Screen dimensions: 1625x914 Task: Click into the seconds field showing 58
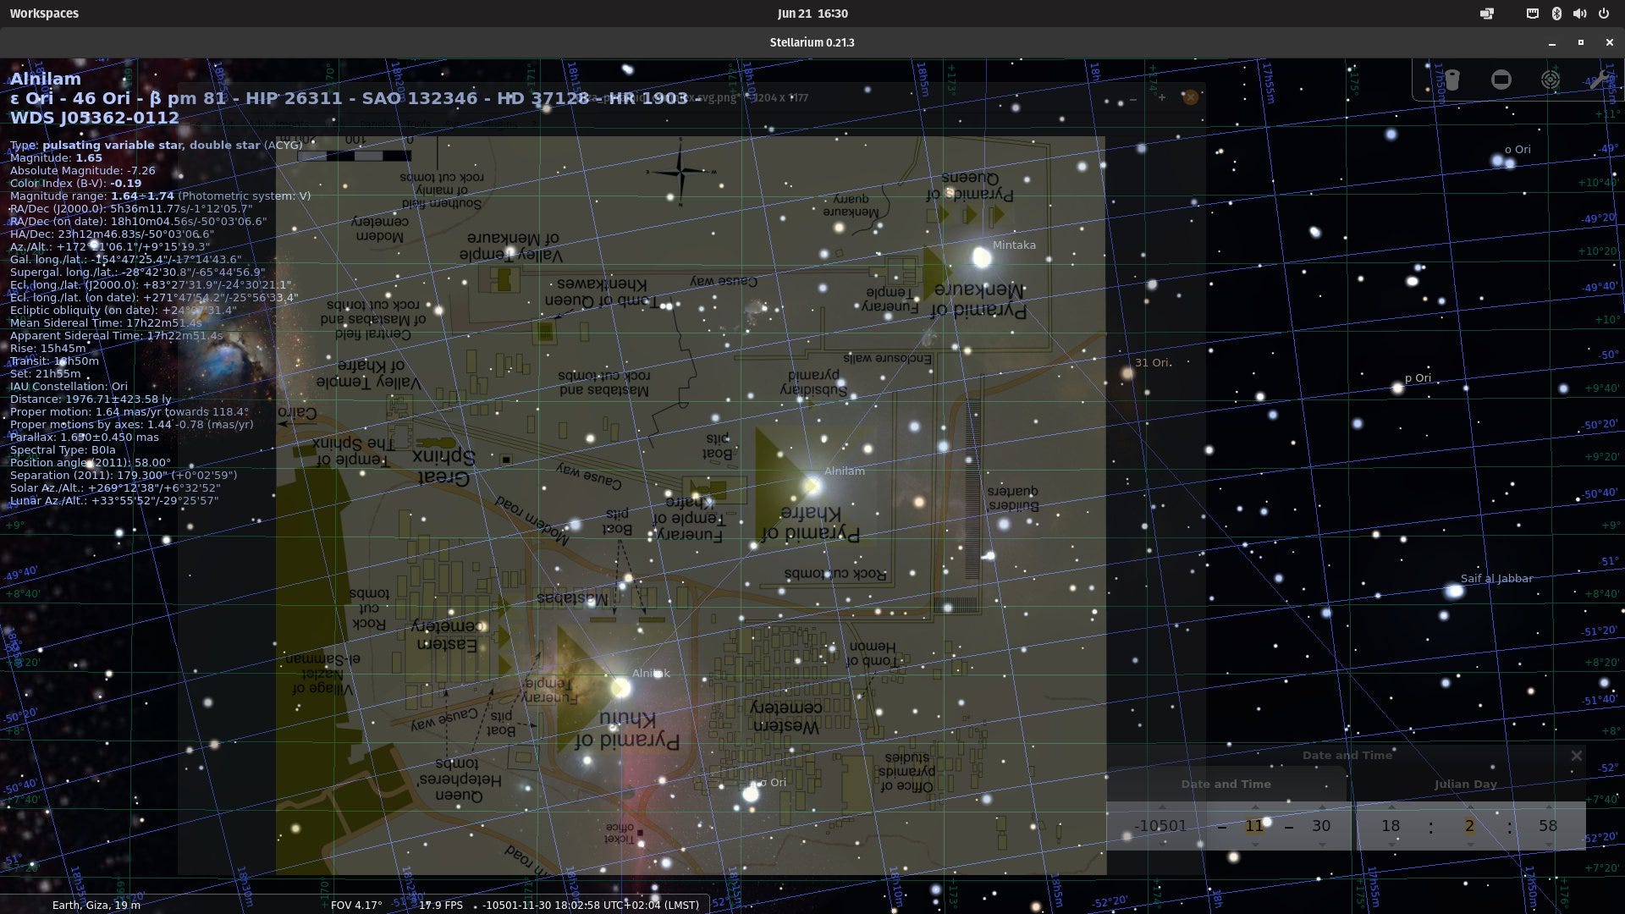coord(1548,826)
